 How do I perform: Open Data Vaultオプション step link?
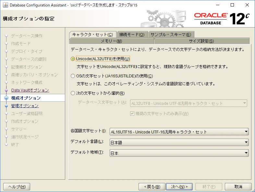click(30, 90)
